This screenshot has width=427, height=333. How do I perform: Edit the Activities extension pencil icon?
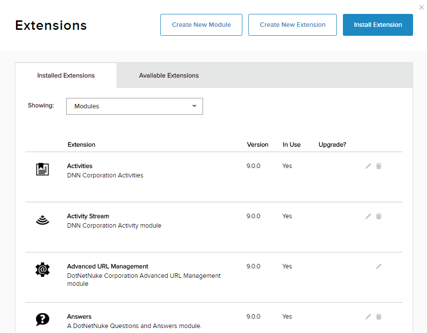(x=368, y=166)
